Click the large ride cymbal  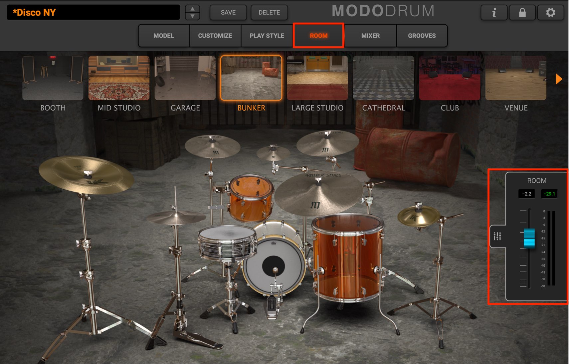[318, 194]
